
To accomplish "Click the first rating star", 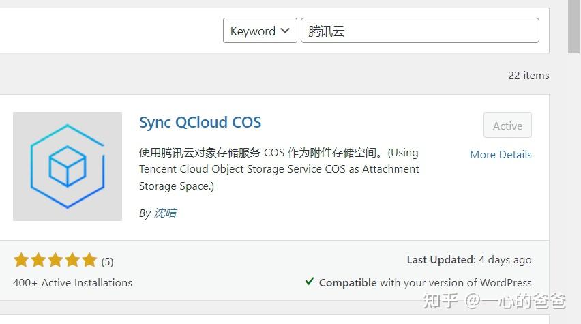I will (20, 260).
